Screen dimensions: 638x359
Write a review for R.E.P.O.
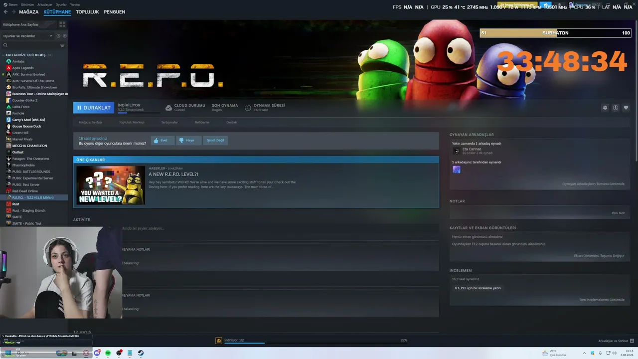click(x=478, y=288)
